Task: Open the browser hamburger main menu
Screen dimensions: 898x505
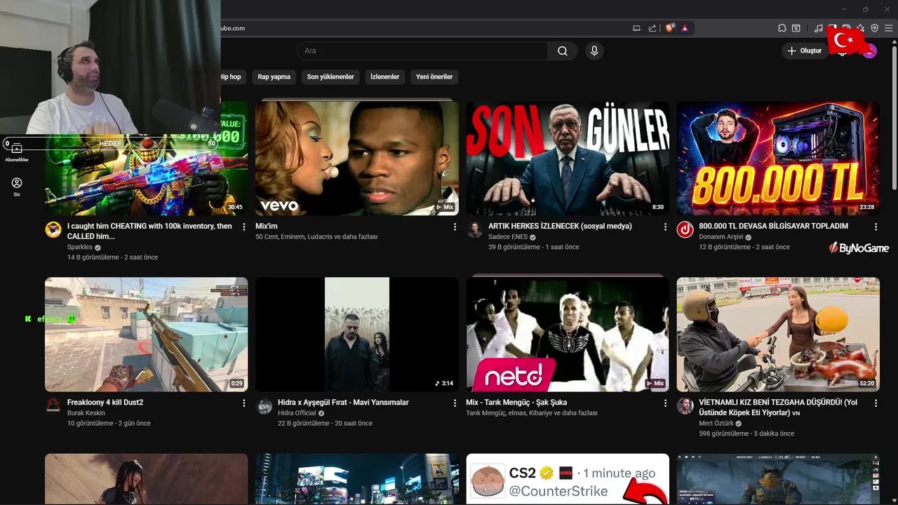Action: point(889,28)
